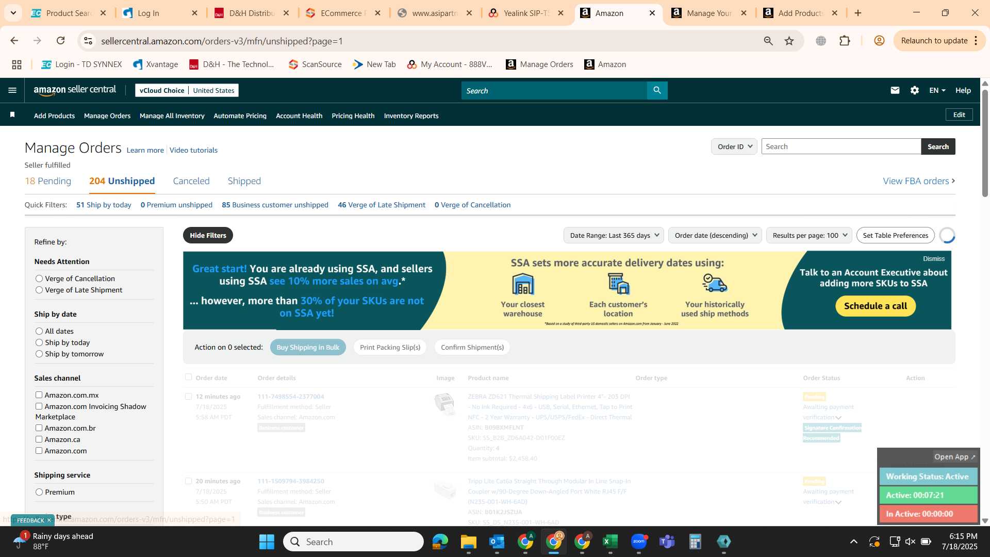Open Account Health menu item

point(299,116)
